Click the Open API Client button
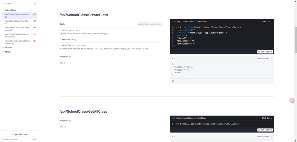The height and width of the screenshot is (142, 297). [x=19, y=134]
